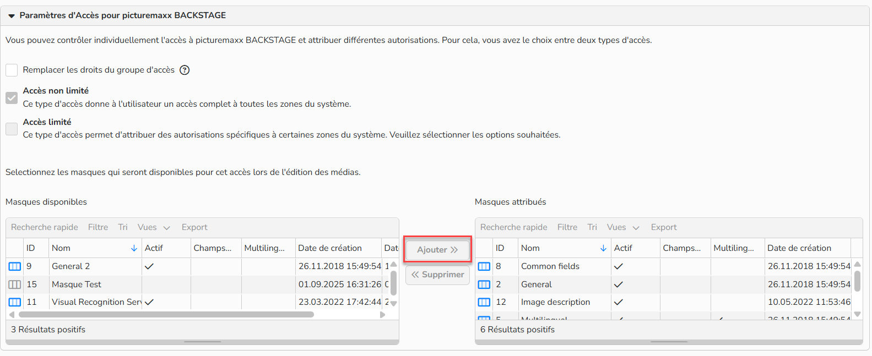
Task: Click the Ajouter button
Action: [x=437, y=250]
